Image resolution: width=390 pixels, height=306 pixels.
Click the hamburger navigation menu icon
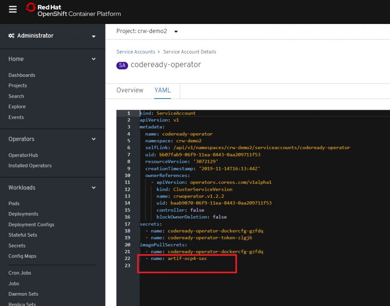point(13,10)
